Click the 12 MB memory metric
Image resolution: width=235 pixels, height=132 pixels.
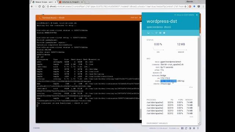click(181, 44)
